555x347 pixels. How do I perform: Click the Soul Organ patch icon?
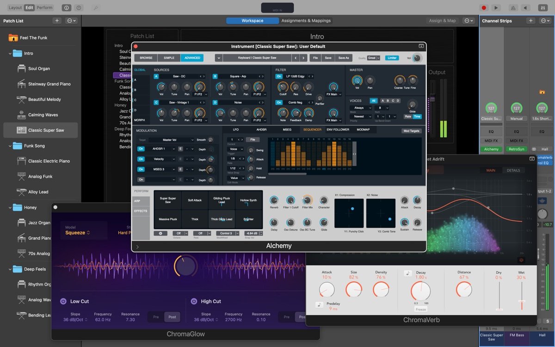[21, 68]
